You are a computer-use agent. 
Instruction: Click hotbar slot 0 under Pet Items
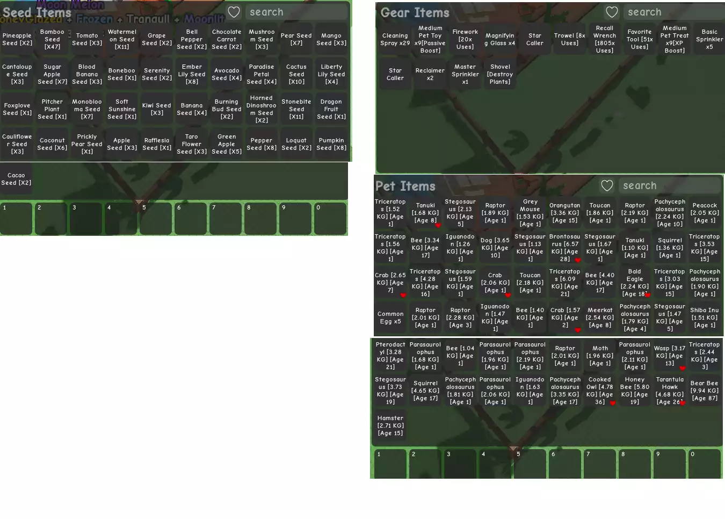(704, 464)
